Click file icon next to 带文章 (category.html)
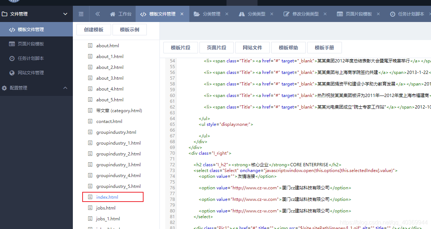 [90, 110]
